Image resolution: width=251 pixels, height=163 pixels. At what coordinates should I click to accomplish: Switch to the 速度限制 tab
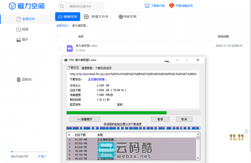click(x=87, y=68)
